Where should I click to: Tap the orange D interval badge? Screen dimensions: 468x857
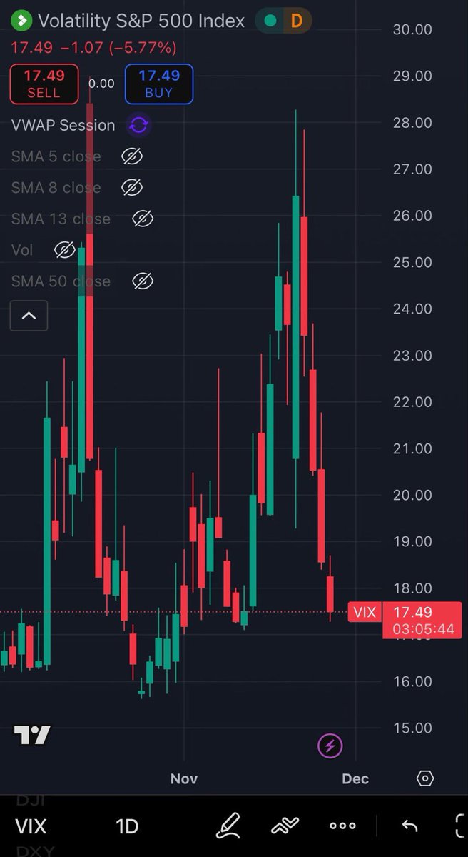point(296,21)
